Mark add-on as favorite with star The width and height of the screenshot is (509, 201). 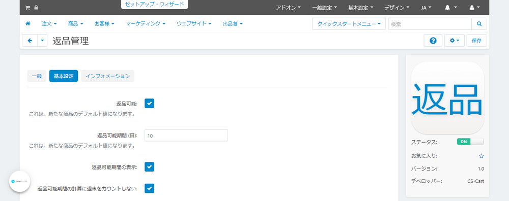[x=482, y=156]
